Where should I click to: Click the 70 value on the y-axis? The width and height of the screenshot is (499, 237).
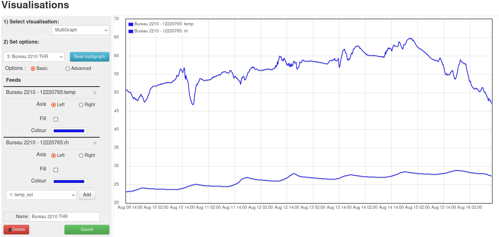point(116,19)
